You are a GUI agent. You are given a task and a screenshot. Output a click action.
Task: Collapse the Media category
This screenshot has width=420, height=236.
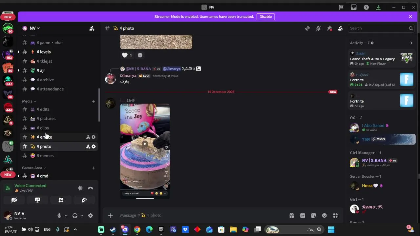click(x=29, y=101)
